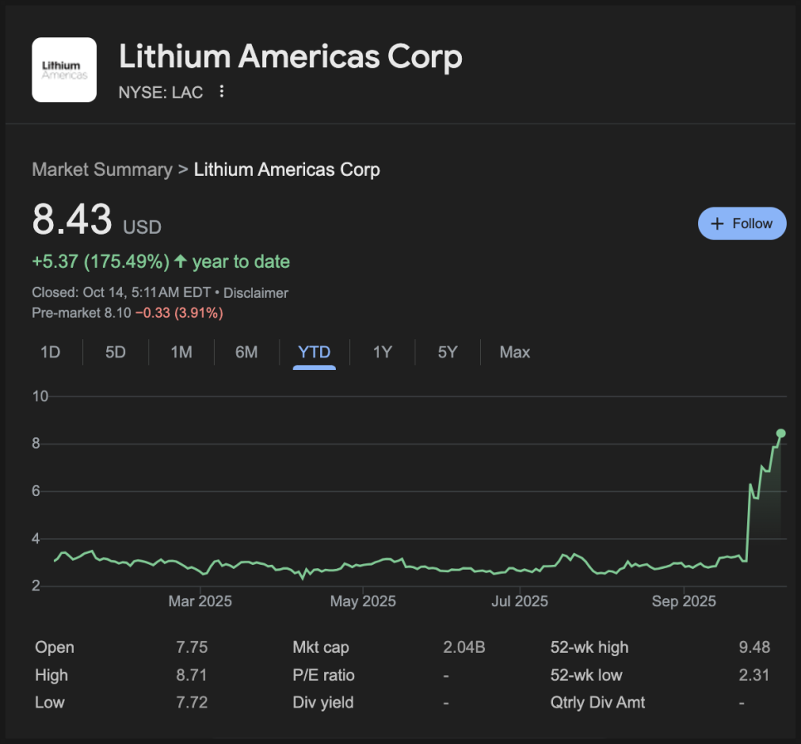This screenshot has width=801, height=744.
Task: Open the Disclaimer link
Action: [255, 293]
